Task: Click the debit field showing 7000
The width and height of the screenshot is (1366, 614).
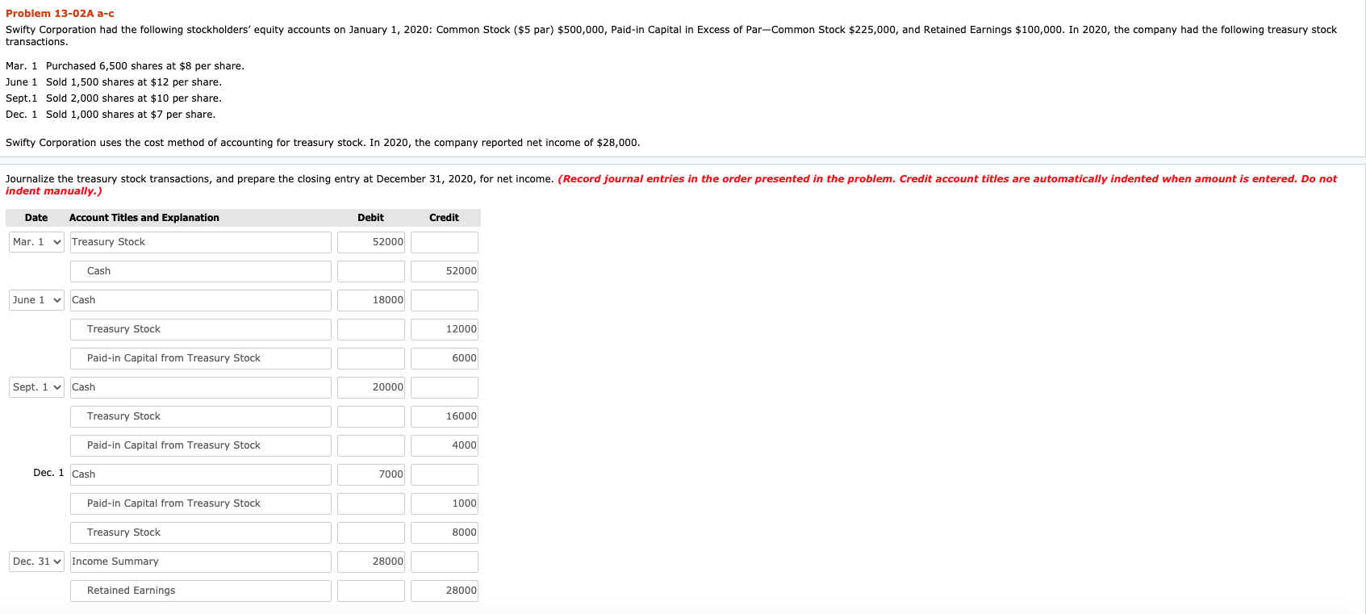Action: pos(371,474)
